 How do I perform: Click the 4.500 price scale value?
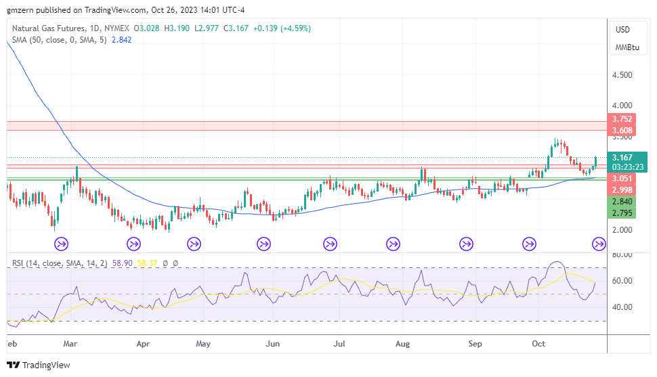pyautogui.click(x=622, y=75)
